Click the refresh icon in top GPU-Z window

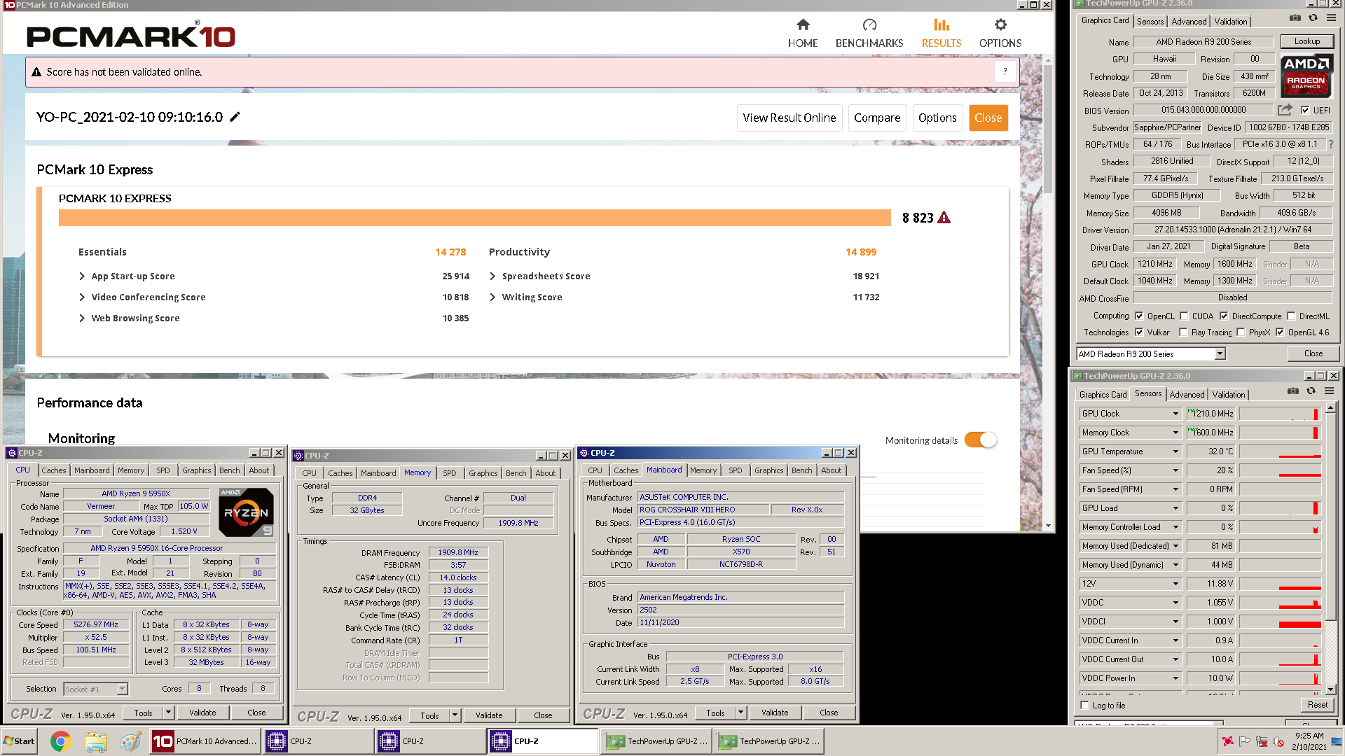click(x=1313, y=18)
